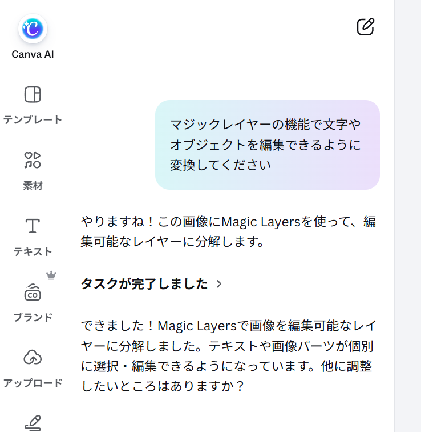Click the reply text starting with できました
This screenshot has width=421, height=432.
tap(228, 356)
